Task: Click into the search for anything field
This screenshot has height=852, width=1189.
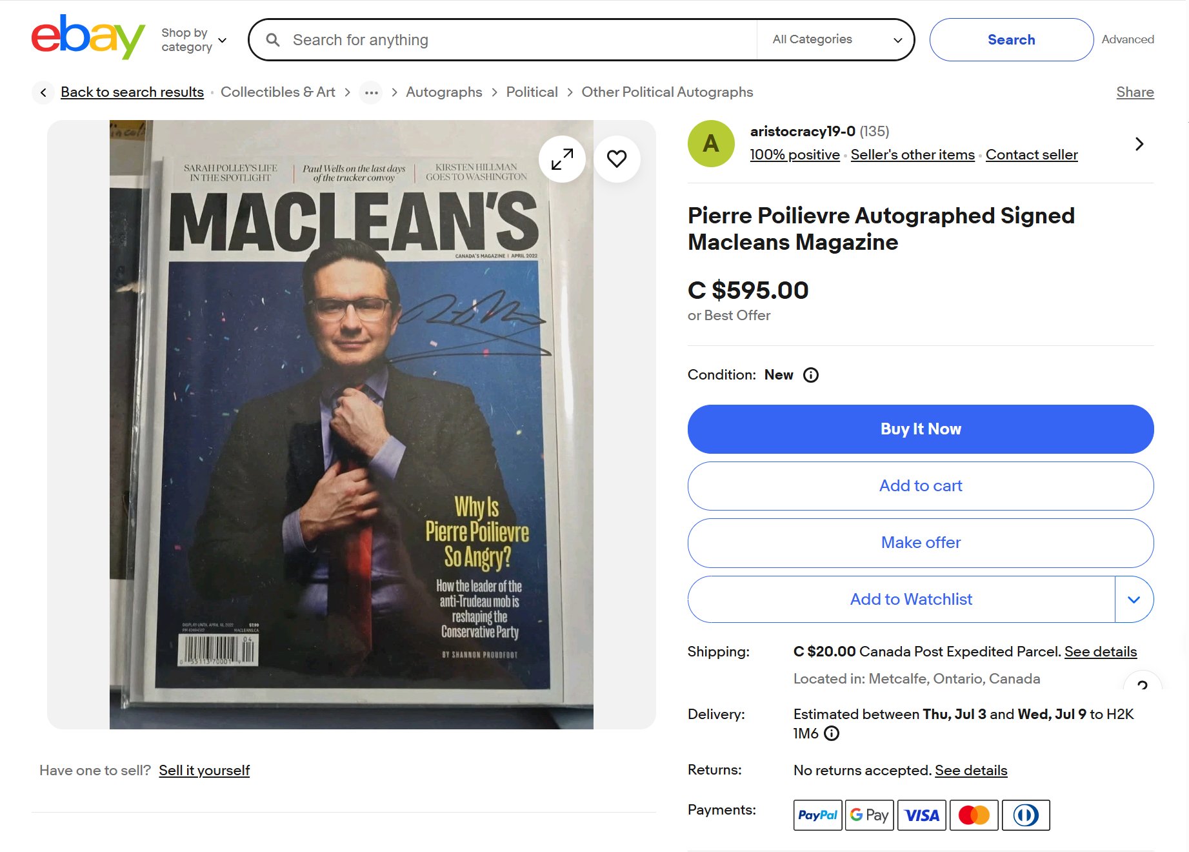Action: pos(516,40)
